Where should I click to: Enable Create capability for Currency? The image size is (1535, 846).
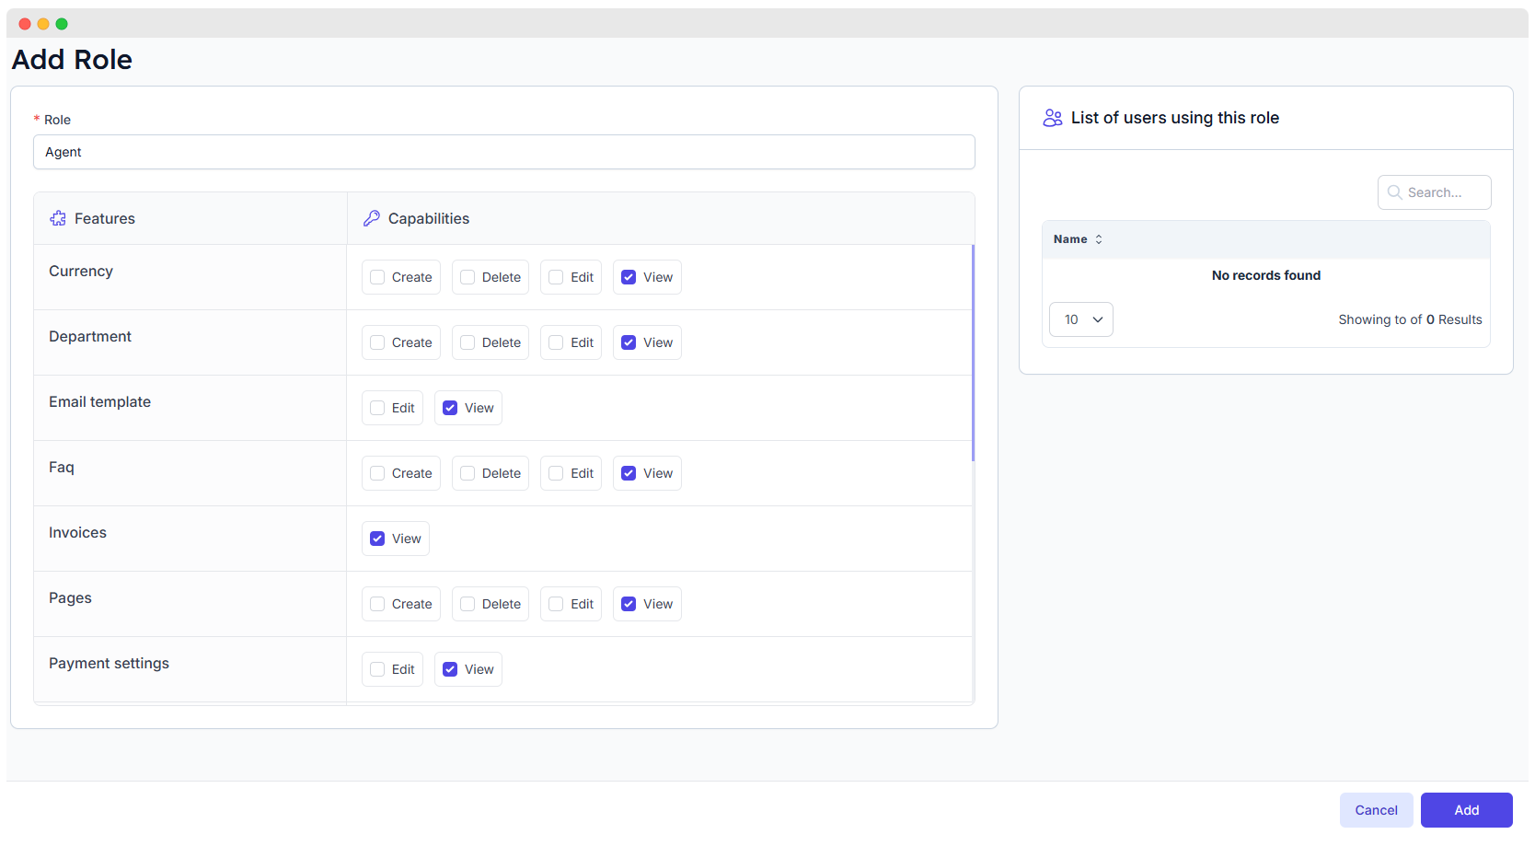tap(377, 277)
